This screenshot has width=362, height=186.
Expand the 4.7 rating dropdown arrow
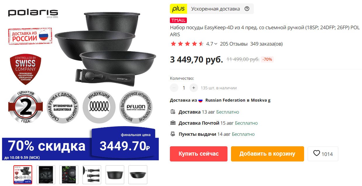pyautogui.click(x=216, y=44)
